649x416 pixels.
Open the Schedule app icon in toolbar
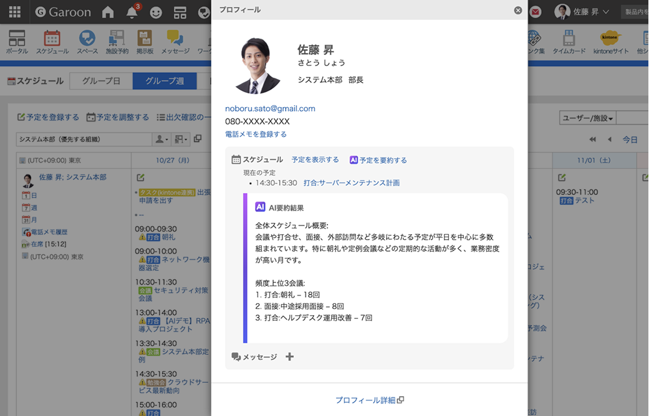(52, 42)
